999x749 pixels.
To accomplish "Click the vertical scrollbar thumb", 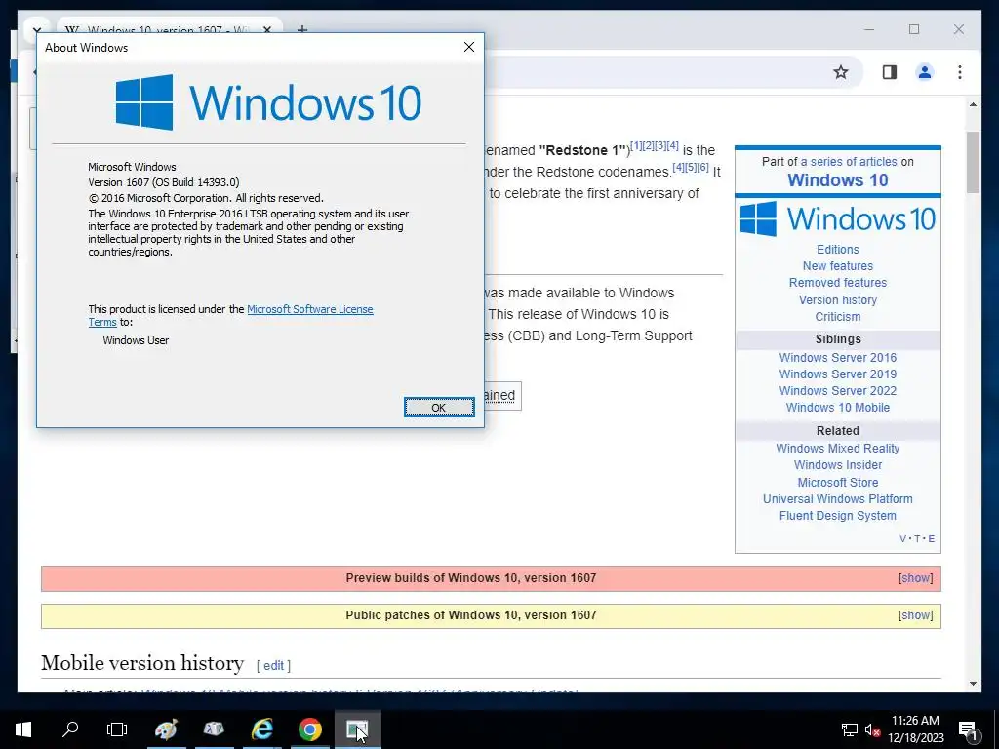I will point(973,162).
